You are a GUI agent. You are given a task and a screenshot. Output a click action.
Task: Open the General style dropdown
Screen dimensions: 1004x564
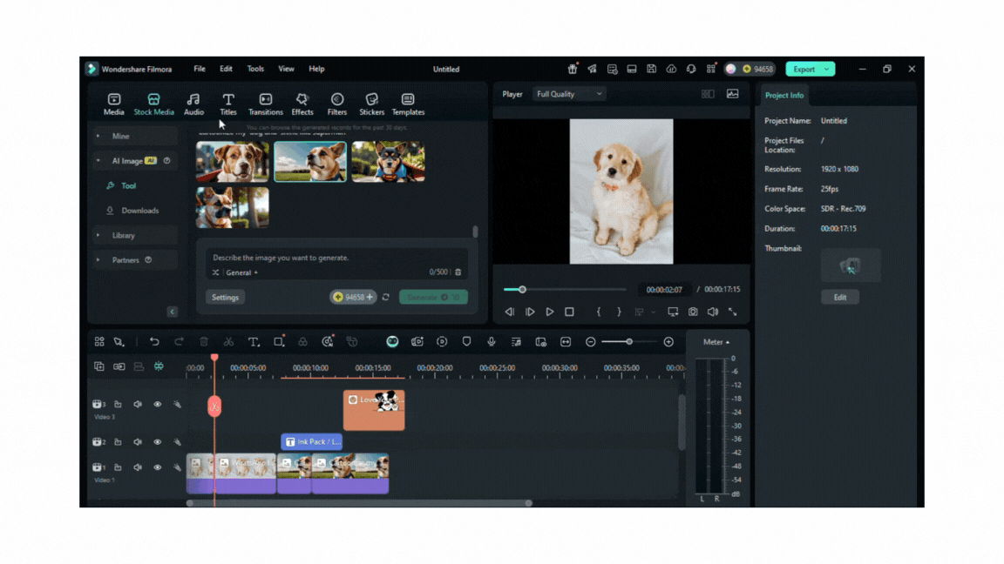pyautogui.click(x=241, y=272)
